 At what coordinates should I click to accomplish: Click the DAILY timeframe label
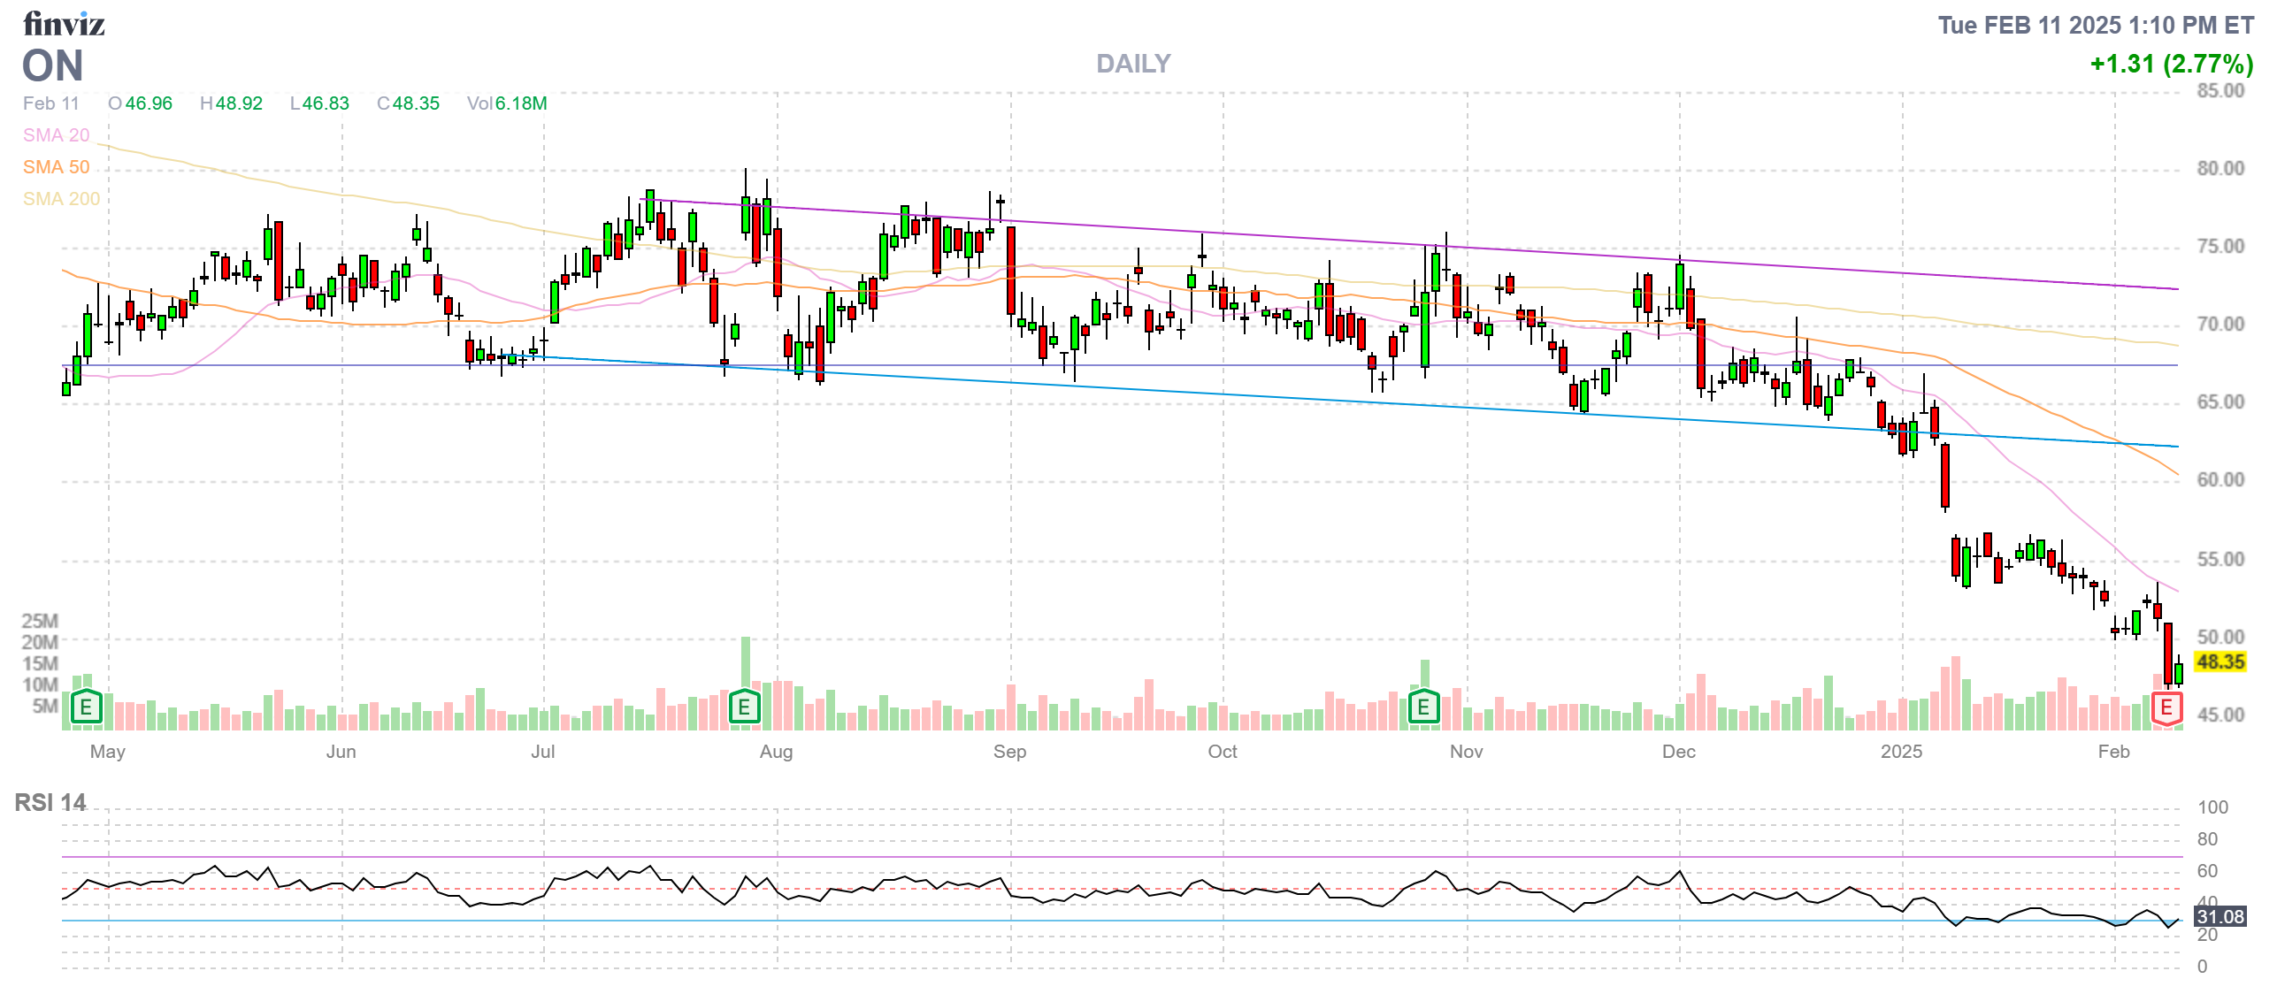click(1132, 64)
